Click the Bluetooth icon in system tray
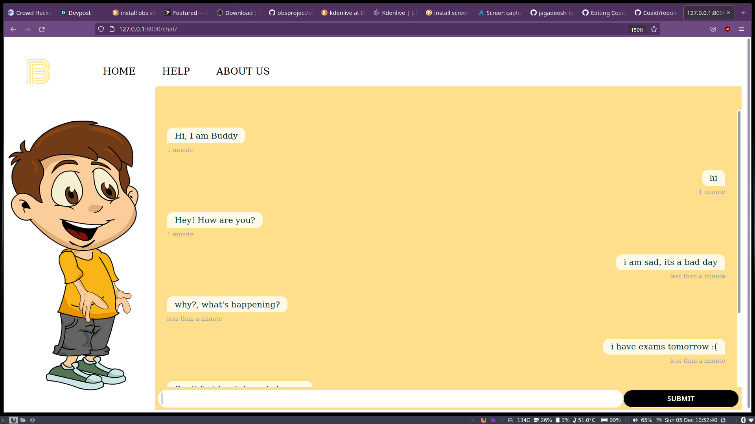The height and width of the screenshot is (424, 755). click(x=743, y=420)
